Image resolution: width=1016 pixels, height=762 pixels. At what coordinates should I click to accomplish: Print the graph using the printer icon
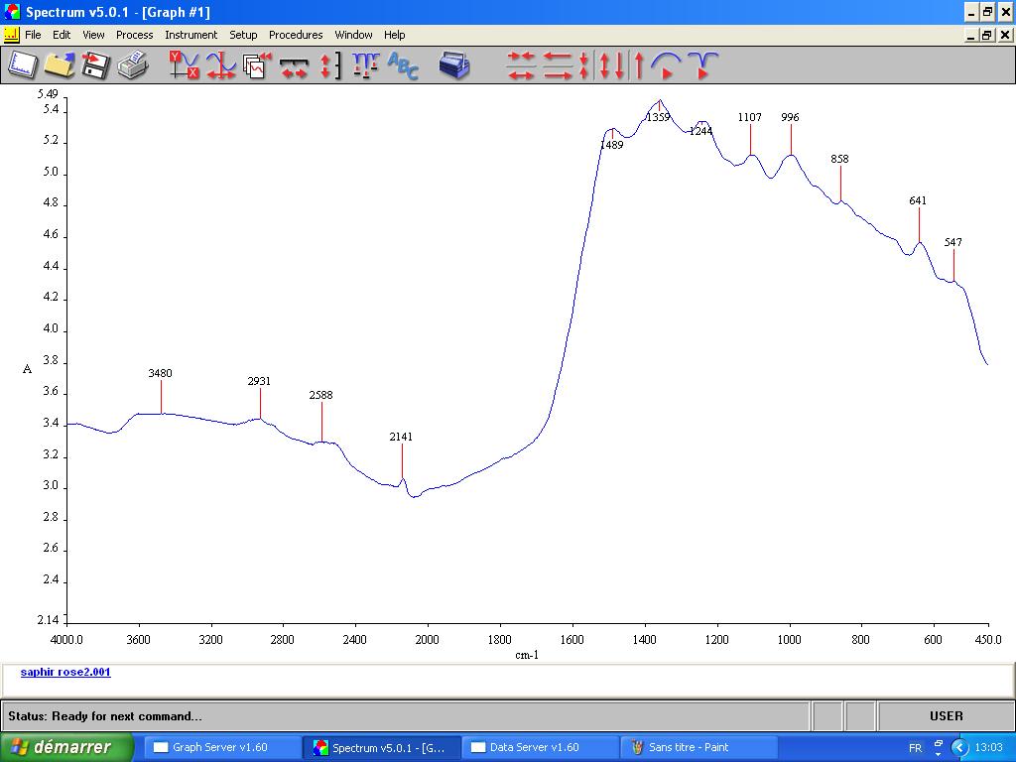point(132,65)
